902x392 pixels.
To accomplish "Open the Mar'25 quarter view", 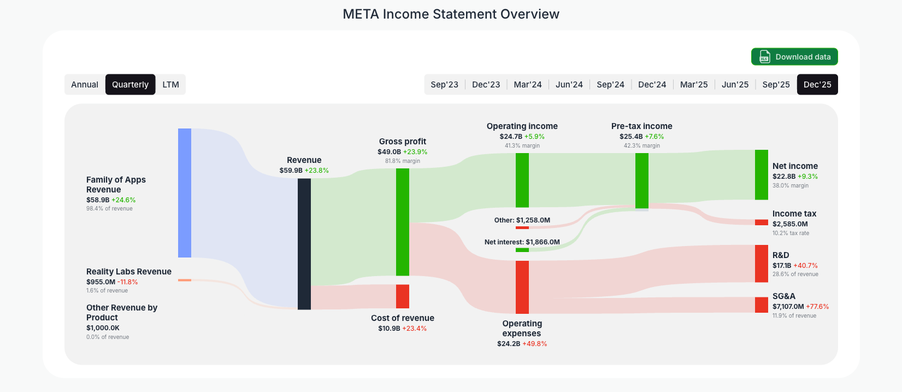I will coord(694,84).
